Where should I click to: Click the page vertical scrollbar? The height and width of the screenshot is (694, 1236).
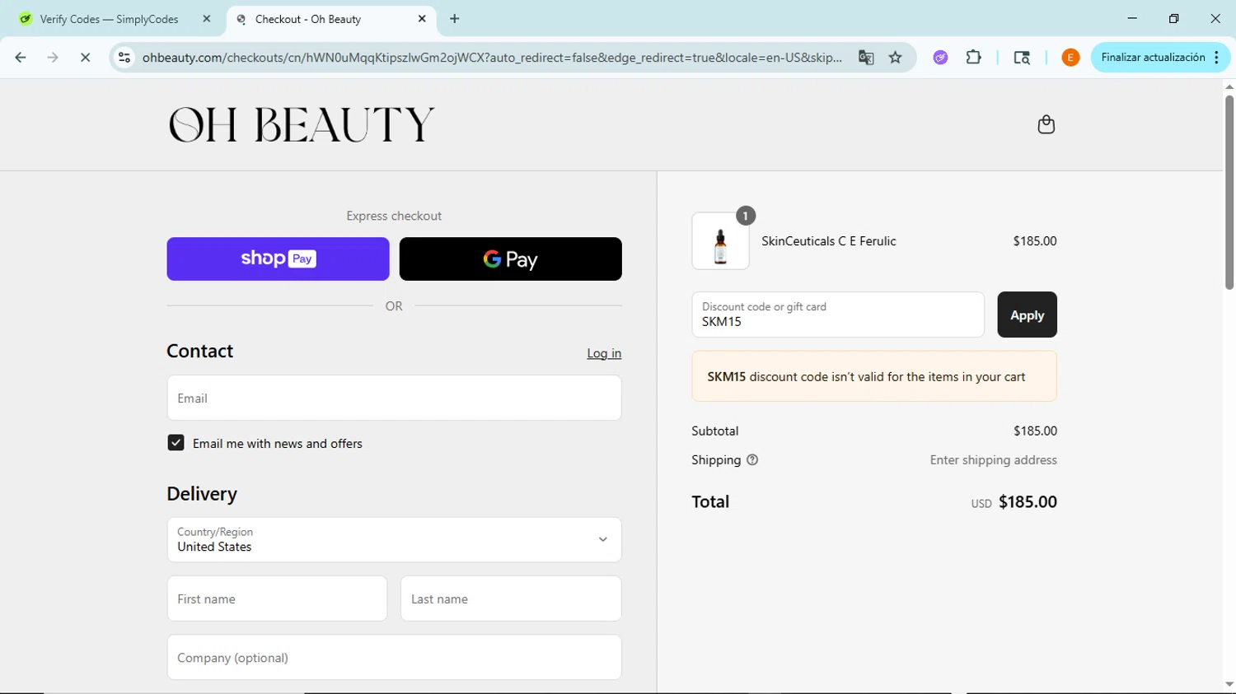pyautogui.click(x=1229, y=192)
